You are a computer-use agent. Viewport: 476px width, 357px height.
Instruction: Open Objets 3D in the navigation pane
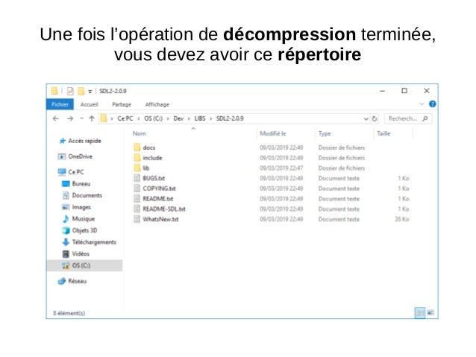tap(84, 230)
